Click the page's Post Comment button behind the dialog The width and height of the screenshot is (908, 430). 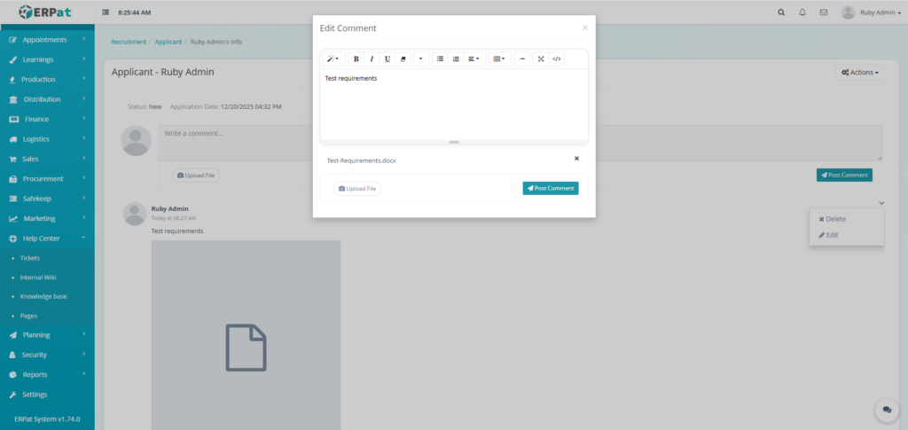pyautogui.click(x=844, y=175)
